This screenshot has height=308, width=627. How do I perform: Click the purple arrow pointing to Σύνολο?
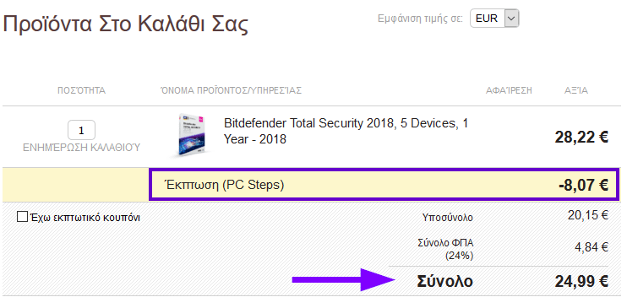click(344, 279)
